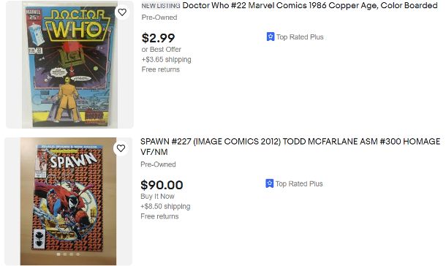
Task: Click Pre-Owned under the Doctor Who title
Action: (159, 18)
